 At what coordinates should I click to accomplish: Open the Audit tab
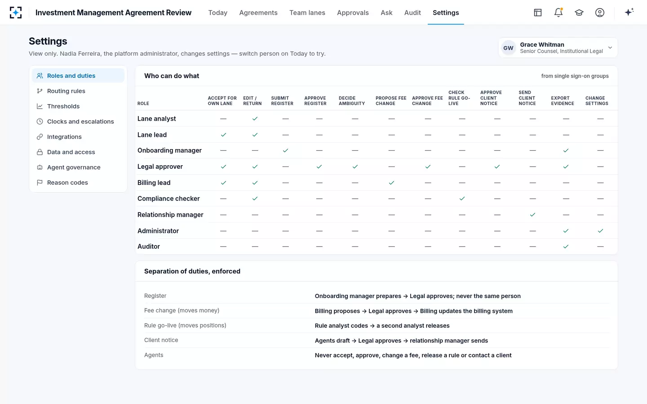click(x=412, y=13)
